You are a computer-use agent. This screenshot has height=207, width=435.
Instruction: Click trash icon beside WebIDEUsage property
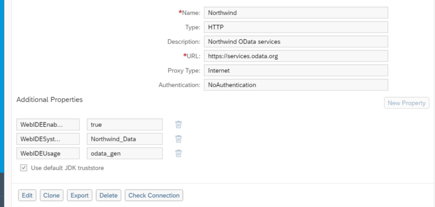pyautogui.click(x=179, y=153)
